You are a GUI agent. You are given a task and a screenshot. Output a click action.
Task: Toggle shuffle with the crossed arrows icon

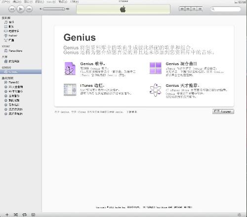click(16, 215)
